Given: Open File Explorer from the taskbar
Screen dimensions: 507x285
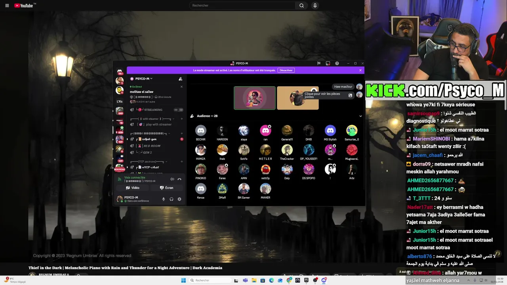Looking at the screenshot, I should pos(254,280).
